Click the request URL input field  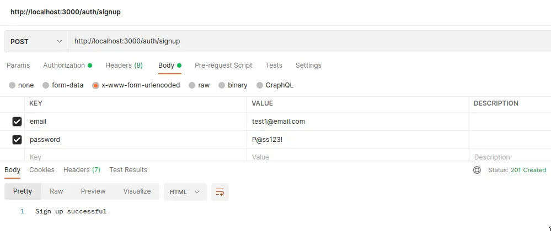pos(309,41)
